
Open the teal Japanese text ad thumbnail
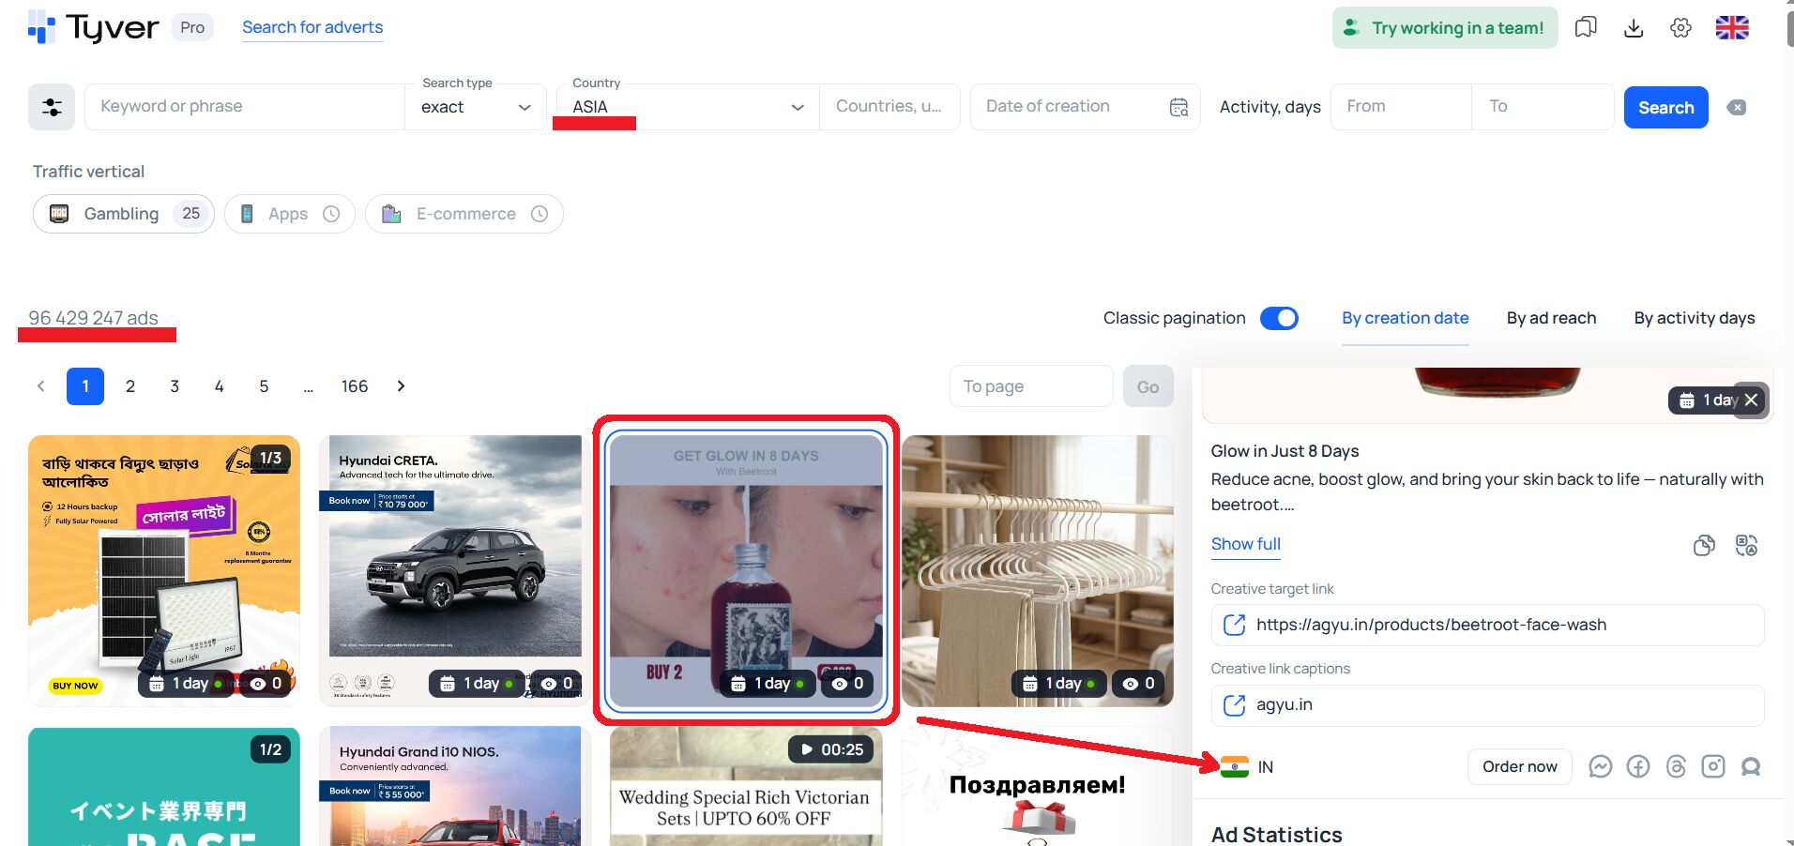tap(164, 786)
